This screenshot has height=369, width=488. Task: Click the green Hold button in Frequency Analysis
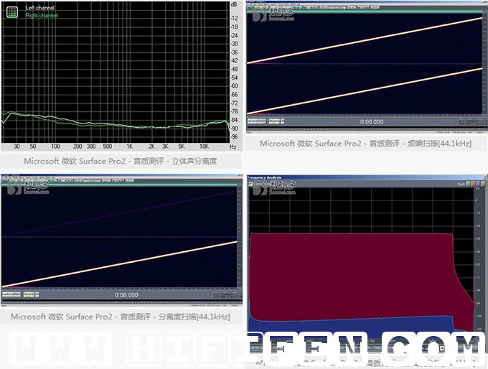468,184
